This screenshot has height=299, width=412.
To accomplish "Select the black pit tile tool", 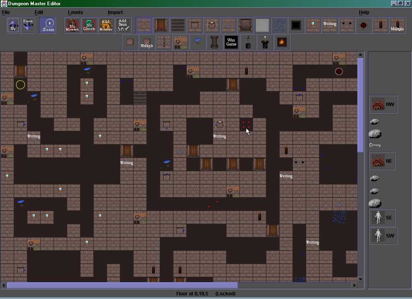I will (296, 25).
